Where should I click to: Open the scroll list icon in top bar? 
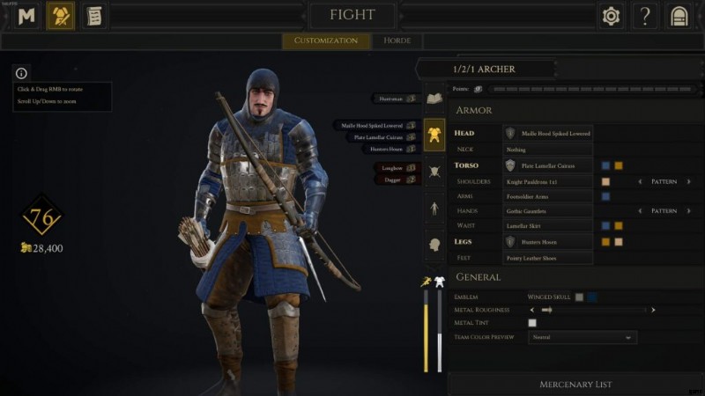click(94, 16)
